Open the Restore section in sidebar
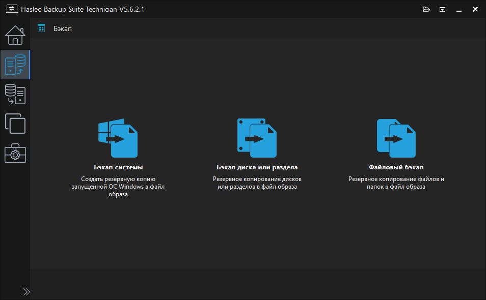The height and width of the screenshot is (300, 486). 15,94
